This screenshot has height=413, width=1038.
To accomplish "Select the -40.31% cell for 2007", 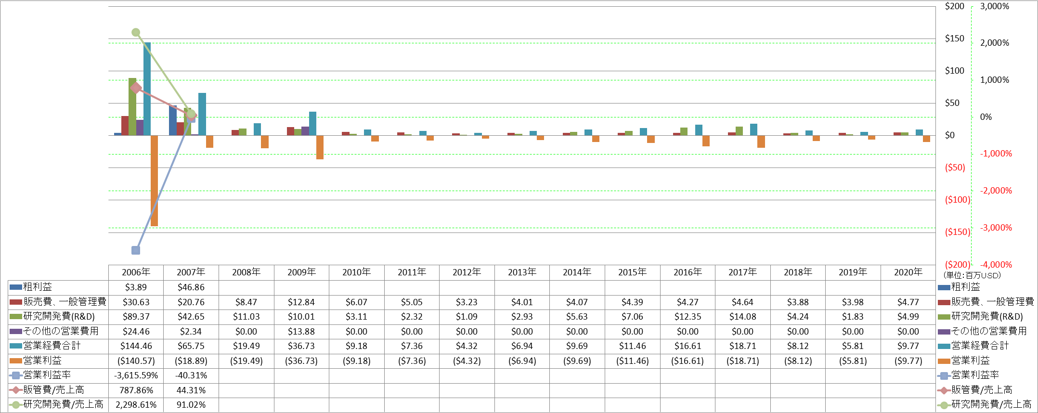I will 191,375.
